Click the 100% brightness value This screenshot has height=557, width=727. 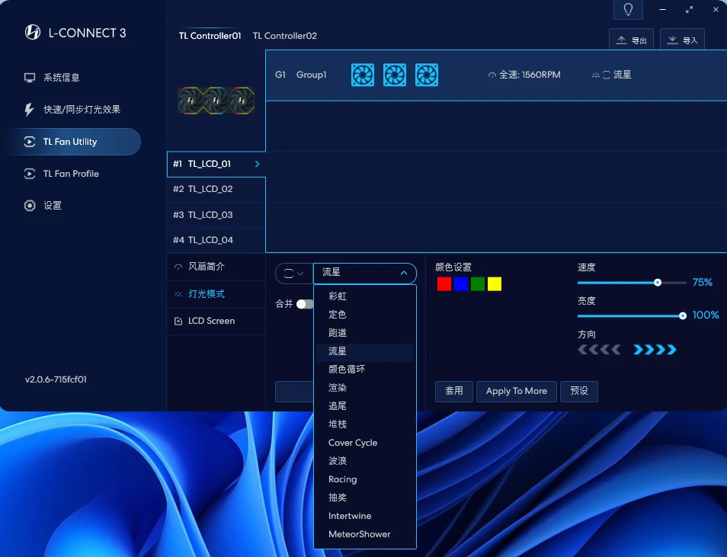[705, 315]
